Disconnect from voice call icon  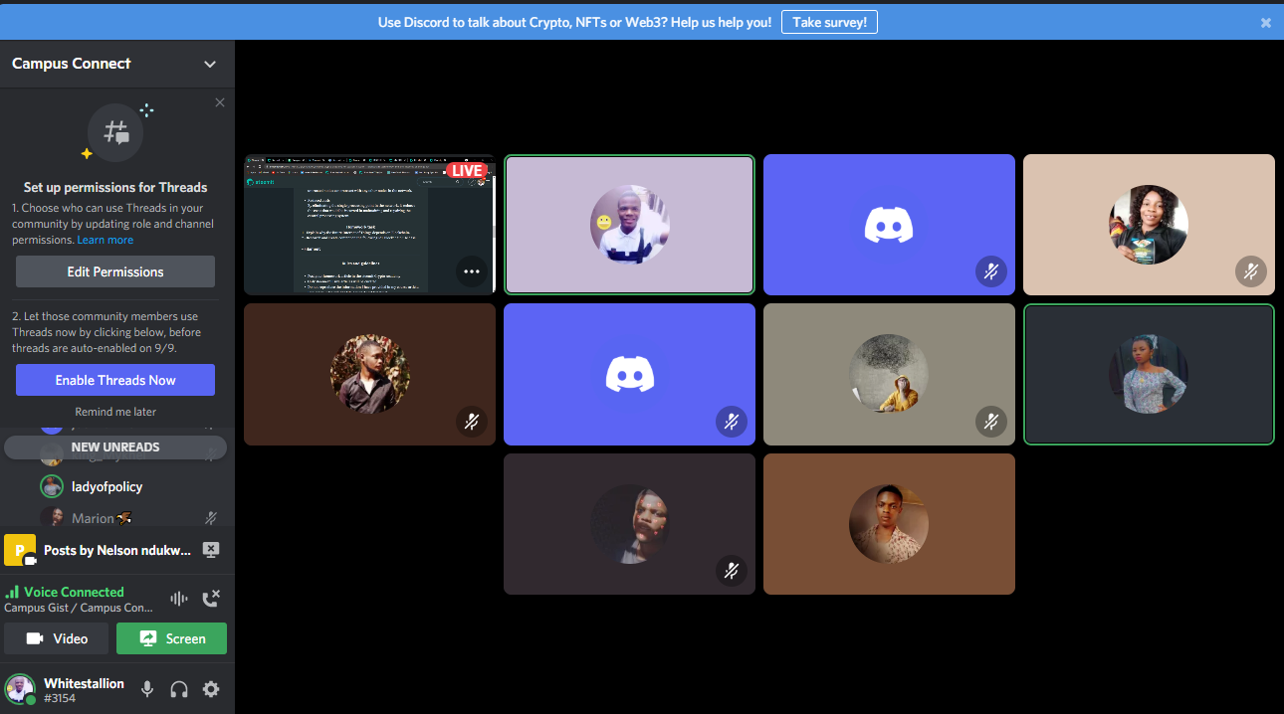tap(211, 599)
